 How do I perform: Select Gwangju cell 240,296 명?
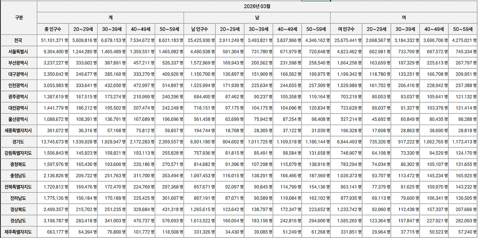(x=170, y=97)
